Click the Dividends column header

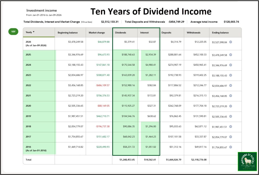(x=120, y=33)
